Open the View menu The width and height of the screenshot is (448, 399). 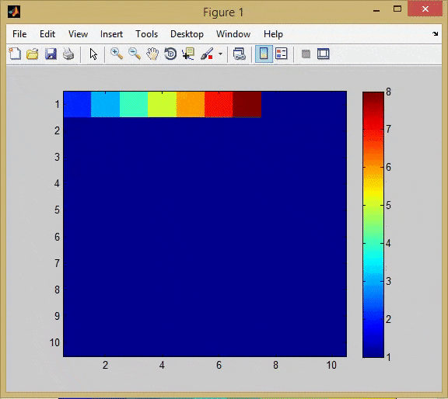[x=78, y=34]
